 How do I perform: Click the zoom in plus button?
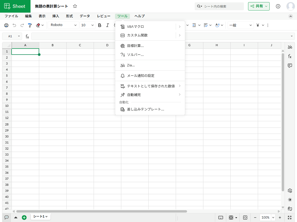point(280,217)
